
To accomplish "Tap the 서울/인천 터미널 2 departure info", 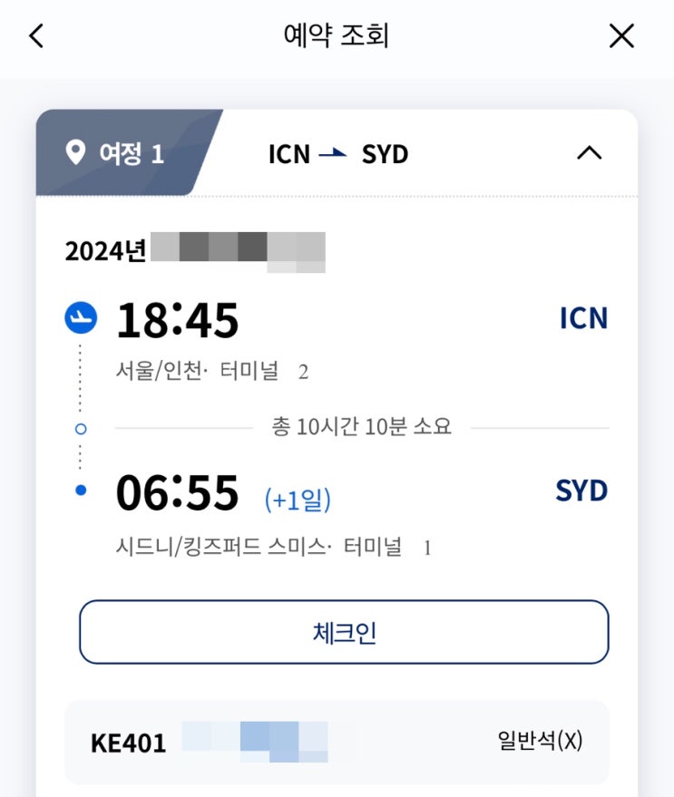I will [x=212, y=372].
